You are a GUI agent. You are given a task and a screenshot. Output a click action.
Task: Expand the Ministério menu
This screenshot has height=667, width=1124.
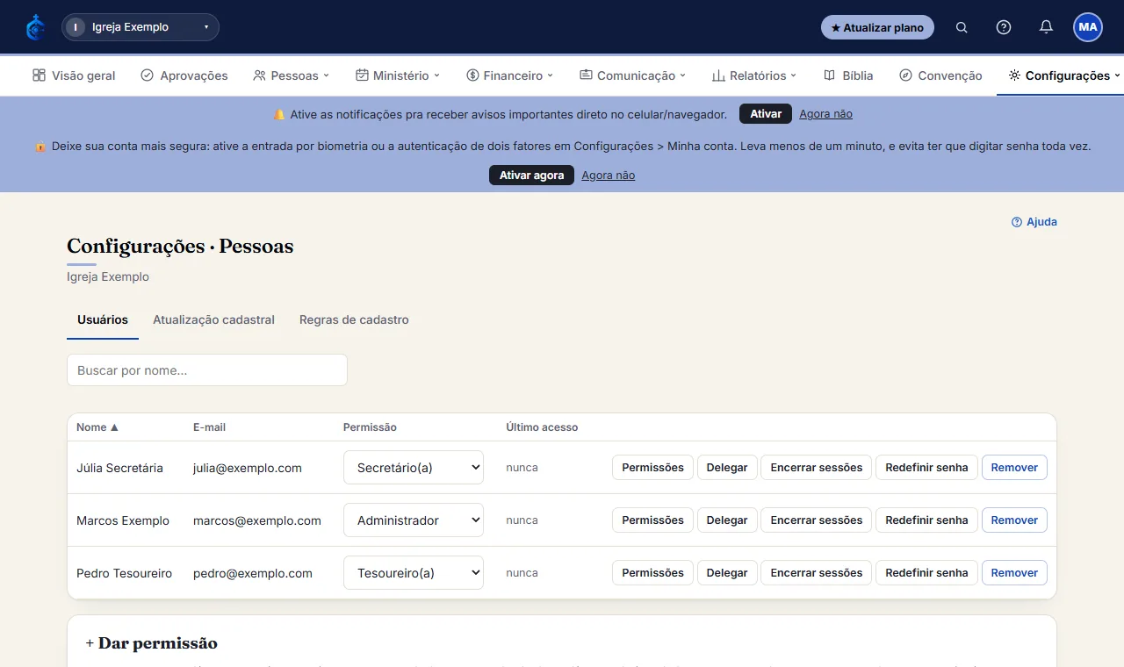398,75
